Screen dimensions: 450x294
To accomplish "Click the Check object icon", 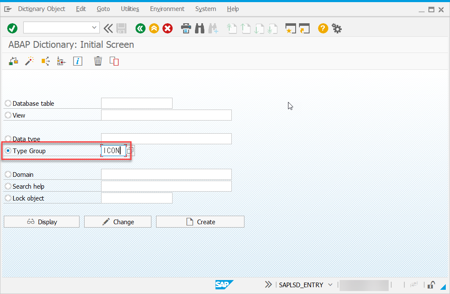I will click(x=14, y=61).
